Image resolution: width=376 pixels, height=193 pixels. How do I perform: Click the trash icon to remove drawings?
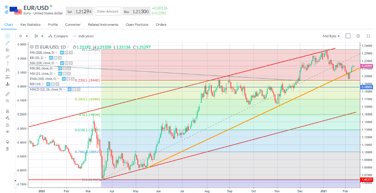pos(7,149)
